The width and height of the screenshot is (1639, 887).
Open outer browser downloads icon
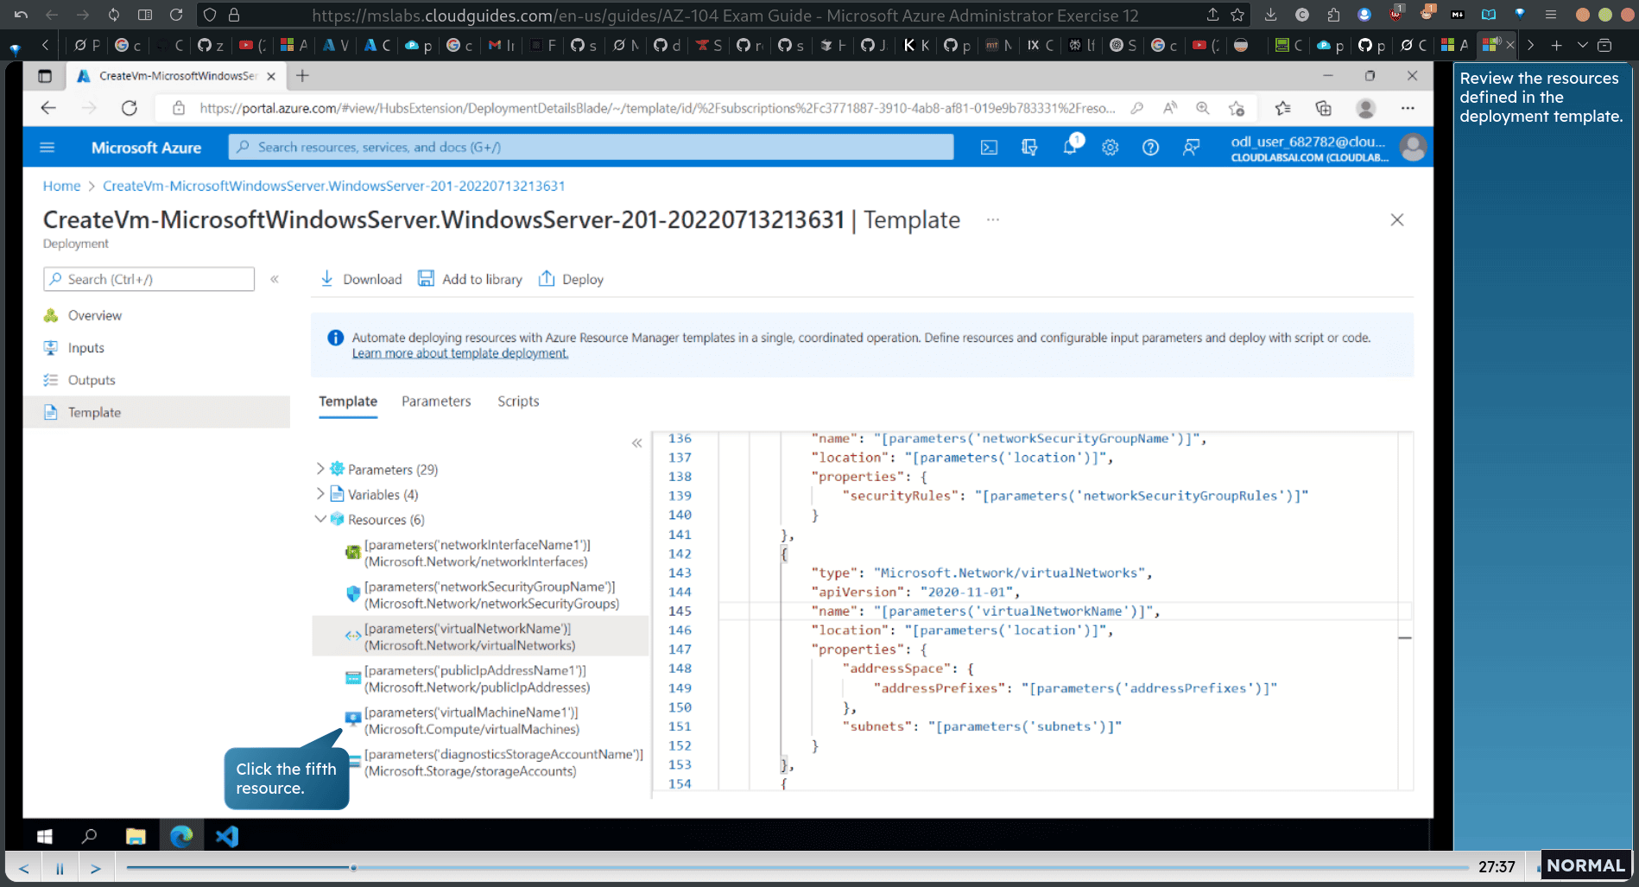tap(1270, 15)
